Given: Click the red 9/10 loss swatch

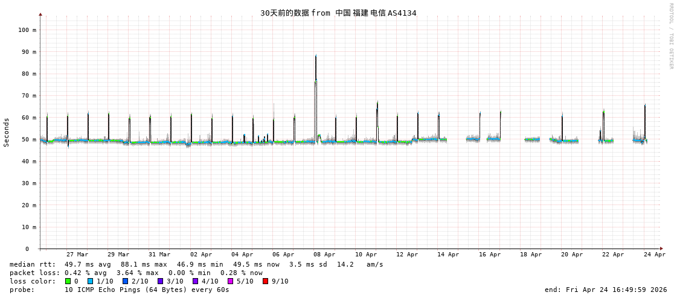Looking at the screenshot, I should point(265,281).
